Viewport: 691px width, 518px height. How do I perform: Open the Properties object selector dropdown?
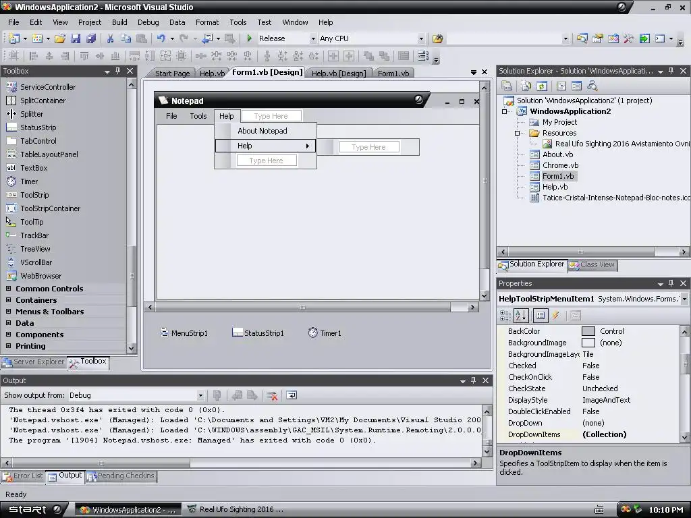click(x=685, y=299)
